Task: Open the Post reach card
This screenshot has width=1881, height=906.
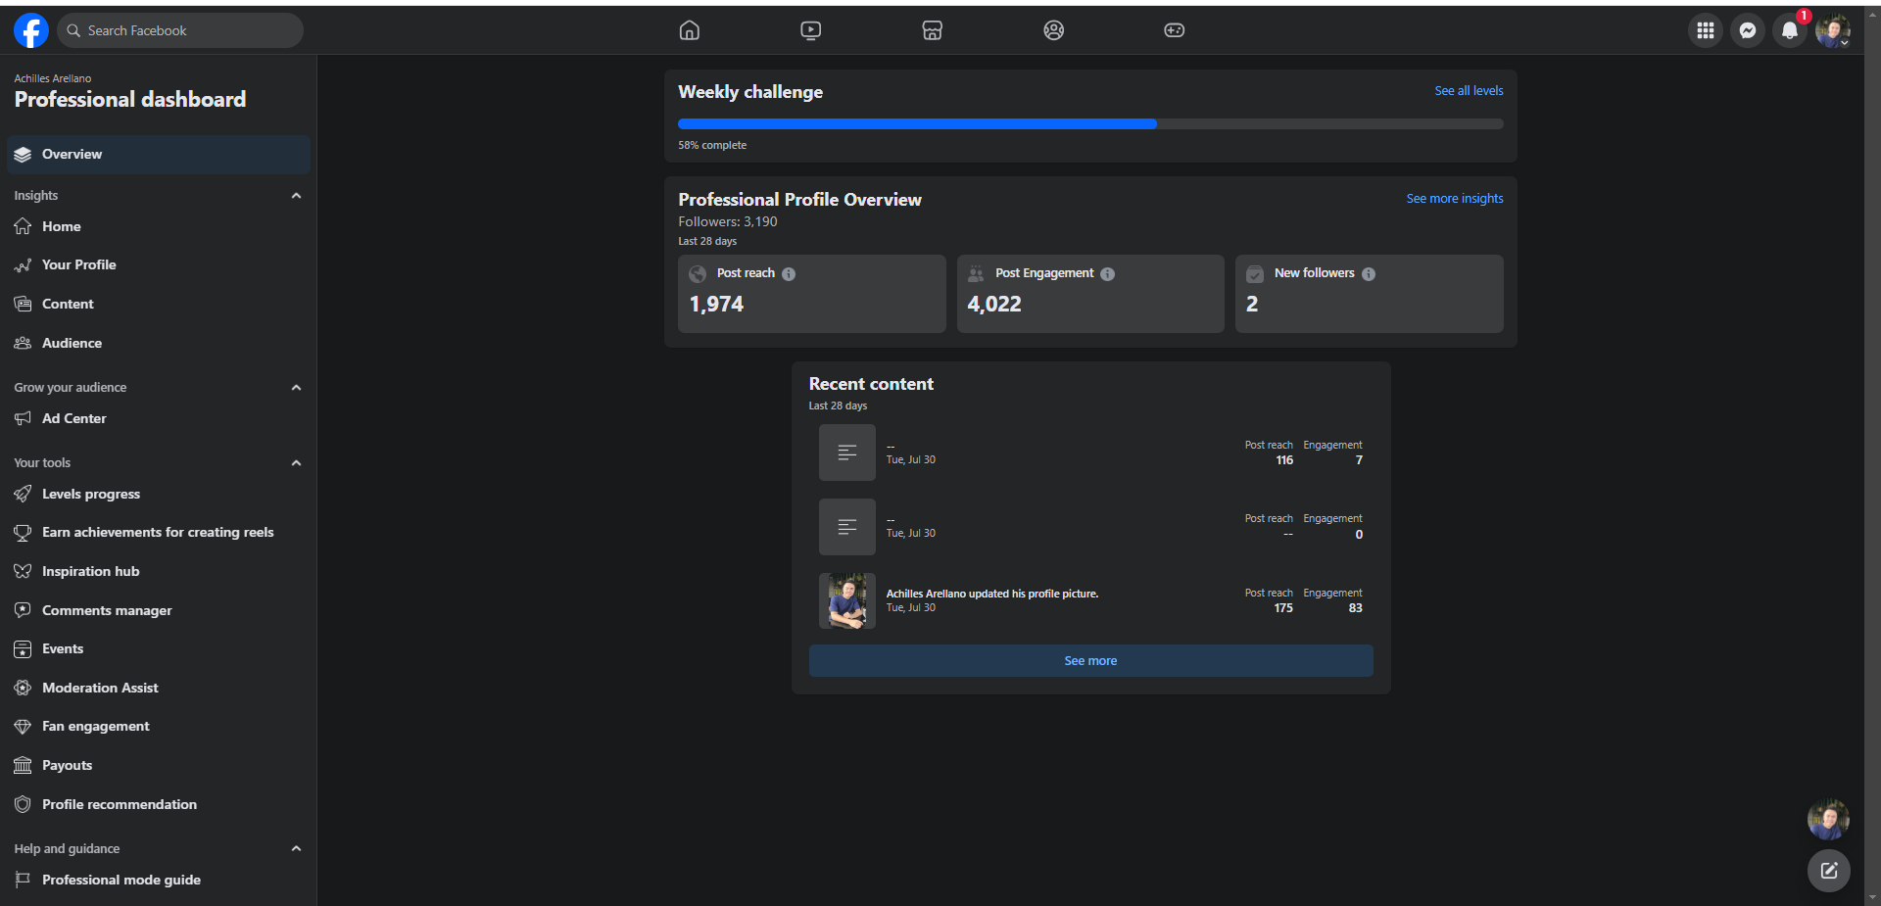Action: (x=812, y=294)
